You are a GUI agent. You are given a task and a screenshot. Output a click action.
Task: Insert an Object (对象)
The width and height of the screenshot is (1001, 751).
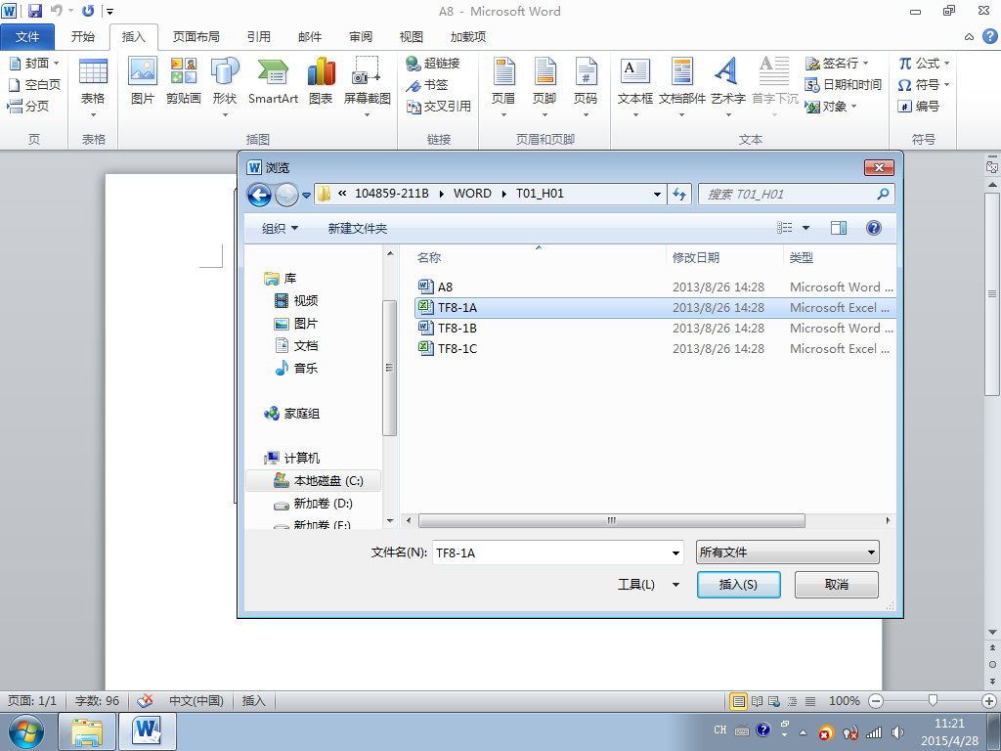click(x=831, y=107)
